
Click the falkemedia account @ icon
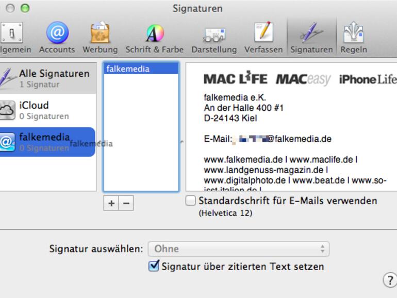click(7, 142)
